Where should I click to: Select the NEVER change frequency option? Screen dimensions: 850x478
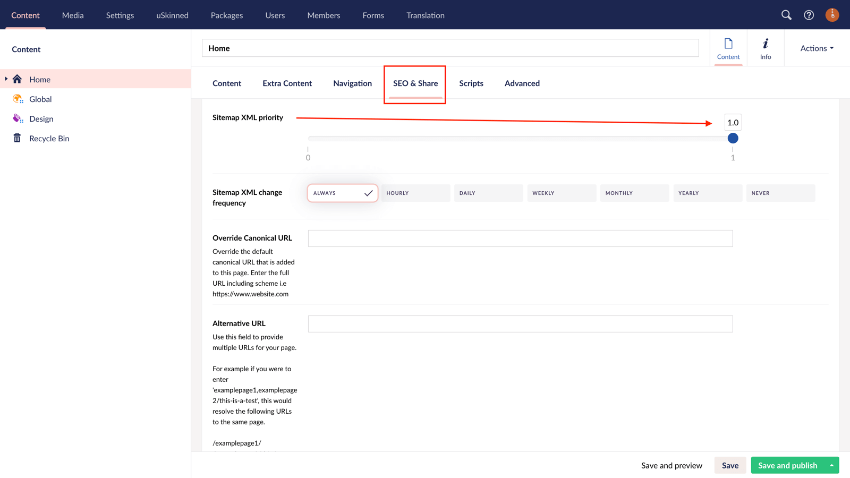(x=780, y=193)
